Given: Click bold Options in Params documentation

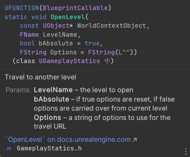Looking at the screenshot, I should tap(47, 117).
